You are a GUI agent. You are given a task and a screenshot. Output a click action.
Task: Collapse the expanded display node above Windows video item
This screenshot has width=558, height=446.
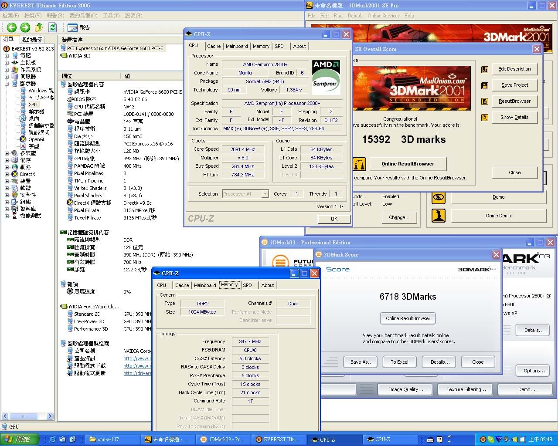point(7,84)
